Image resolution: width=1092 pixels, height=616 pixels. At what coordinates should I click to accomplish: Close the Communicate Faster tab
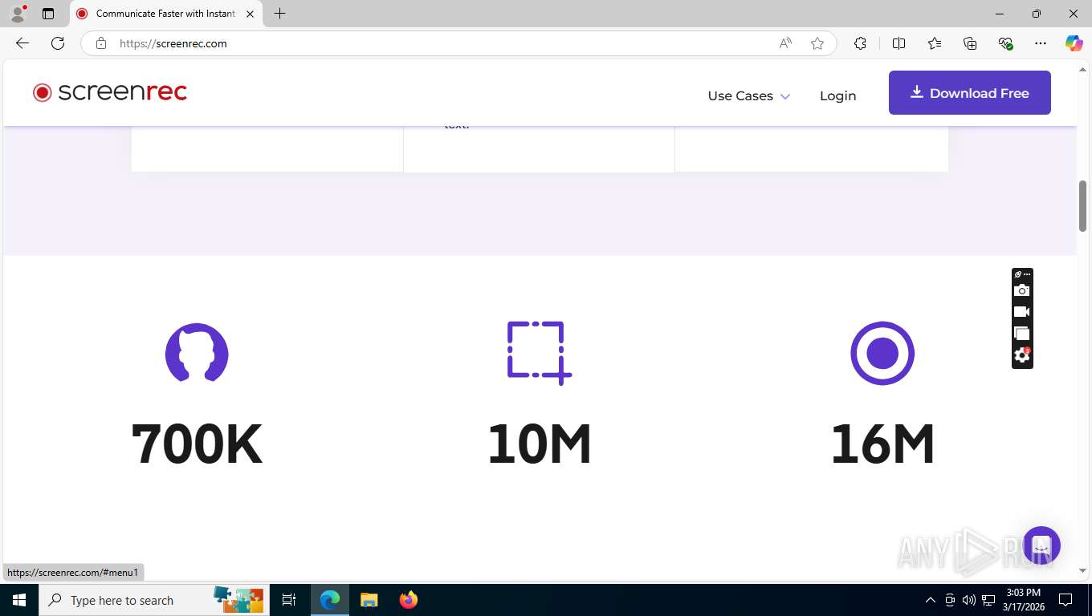(250, 14)
